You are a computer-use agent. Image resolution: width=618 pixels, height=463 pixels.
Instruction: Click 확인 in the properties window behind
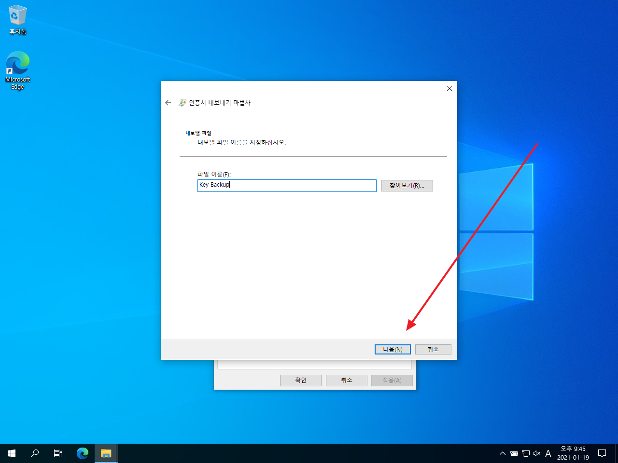[301, 381]
